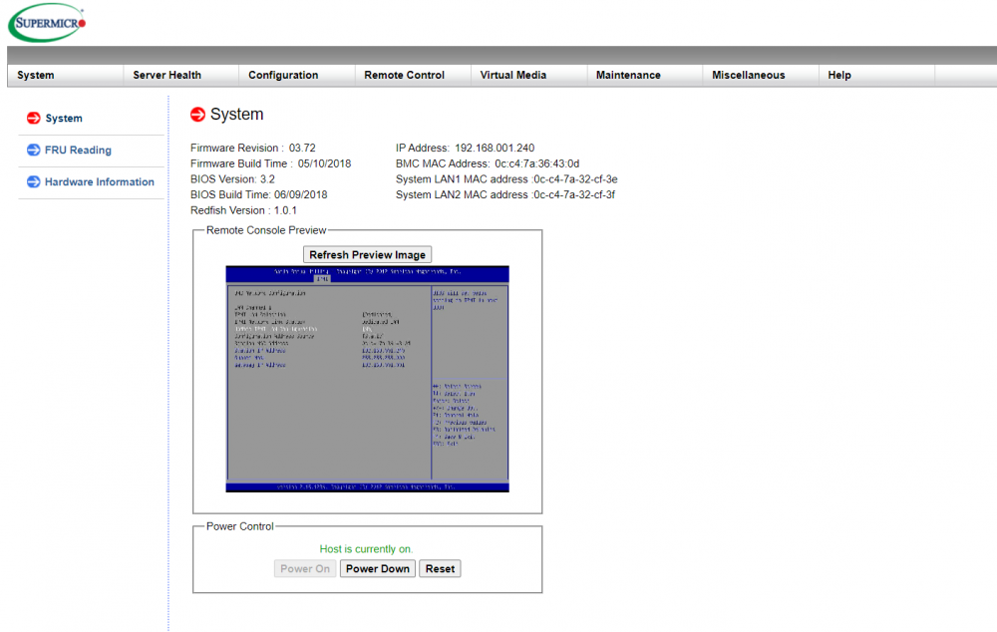Click the Remote Console Preview label

tap(266, 230)
